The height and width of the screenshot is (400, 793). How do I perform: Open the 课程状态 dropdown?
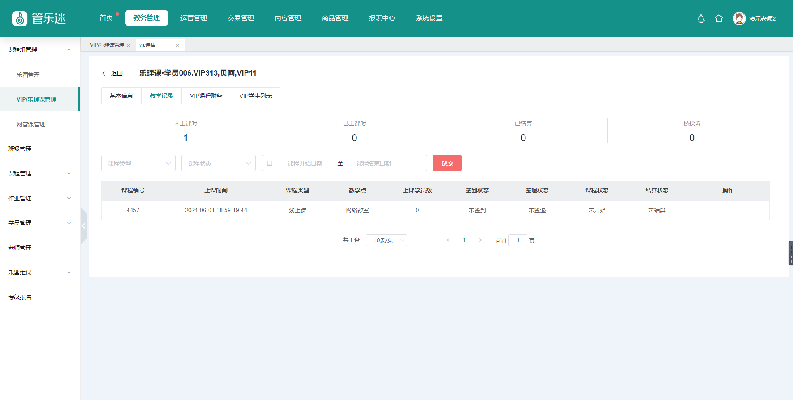218,163
